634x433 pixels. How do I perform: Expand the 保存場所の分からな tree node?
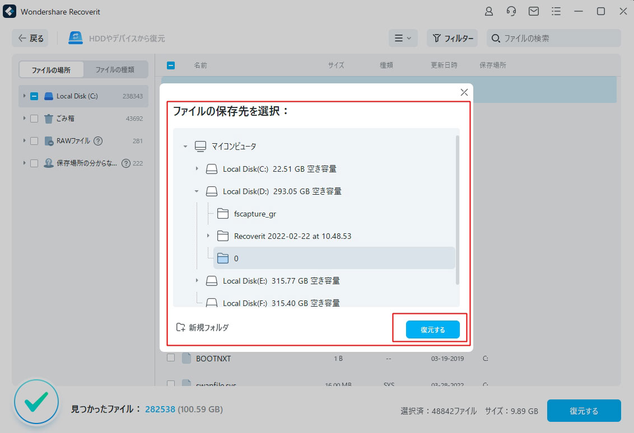[x=24, y=163]
